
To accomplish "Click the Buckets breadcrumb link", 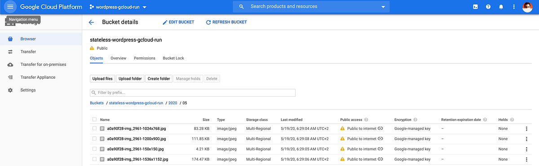I will (97, 103).
